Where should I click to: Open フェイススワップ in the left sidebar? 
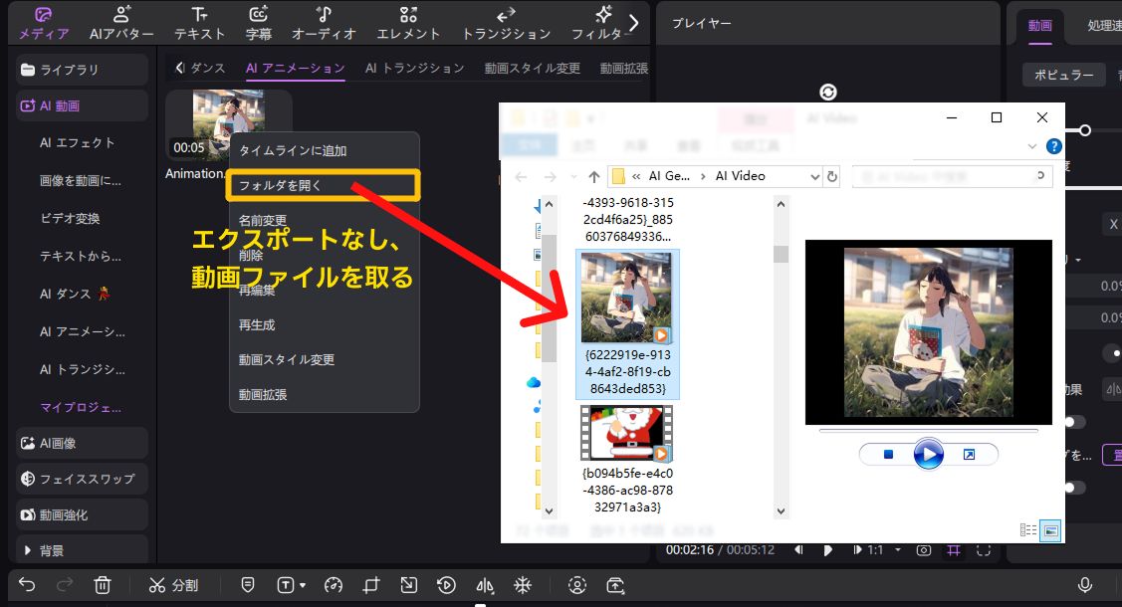tap(82, 479)
